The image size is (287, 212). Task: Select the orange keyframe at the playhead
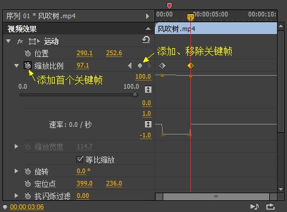(190, 66)
